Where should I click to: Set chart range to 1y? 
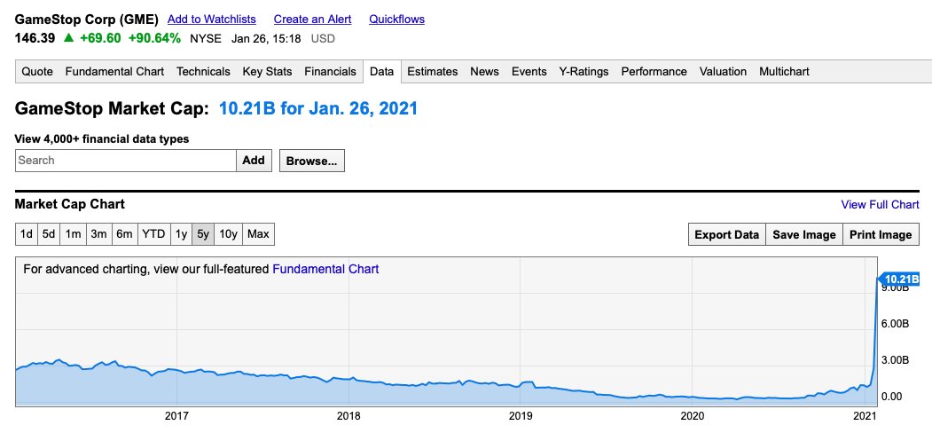[x=181, y=234]
